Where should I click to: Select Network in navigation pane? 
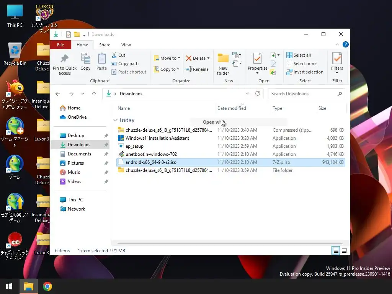[x=76, y=209]
